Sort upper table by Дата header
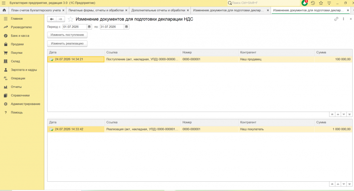 pos(76,52)
